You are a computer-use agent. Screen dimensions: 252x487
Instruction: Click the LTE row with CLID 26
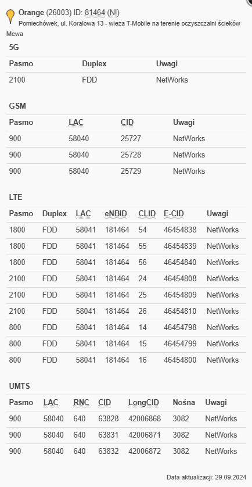pyautogui.click(x=126, y=311)
